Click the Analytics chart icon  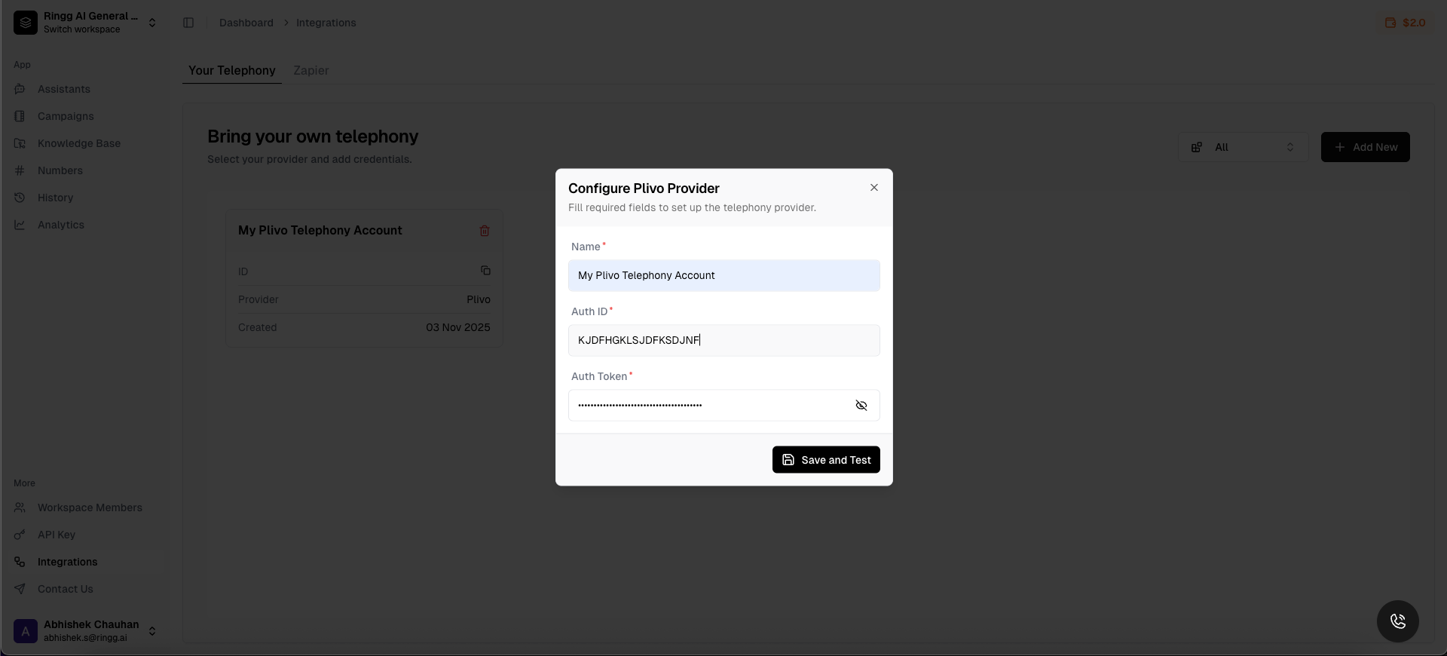point(20,225)
